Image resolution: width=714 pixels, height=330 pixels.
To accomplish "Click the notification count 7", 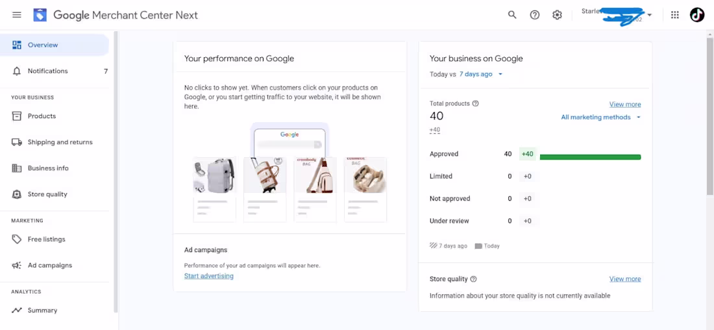I will (106, 71).
